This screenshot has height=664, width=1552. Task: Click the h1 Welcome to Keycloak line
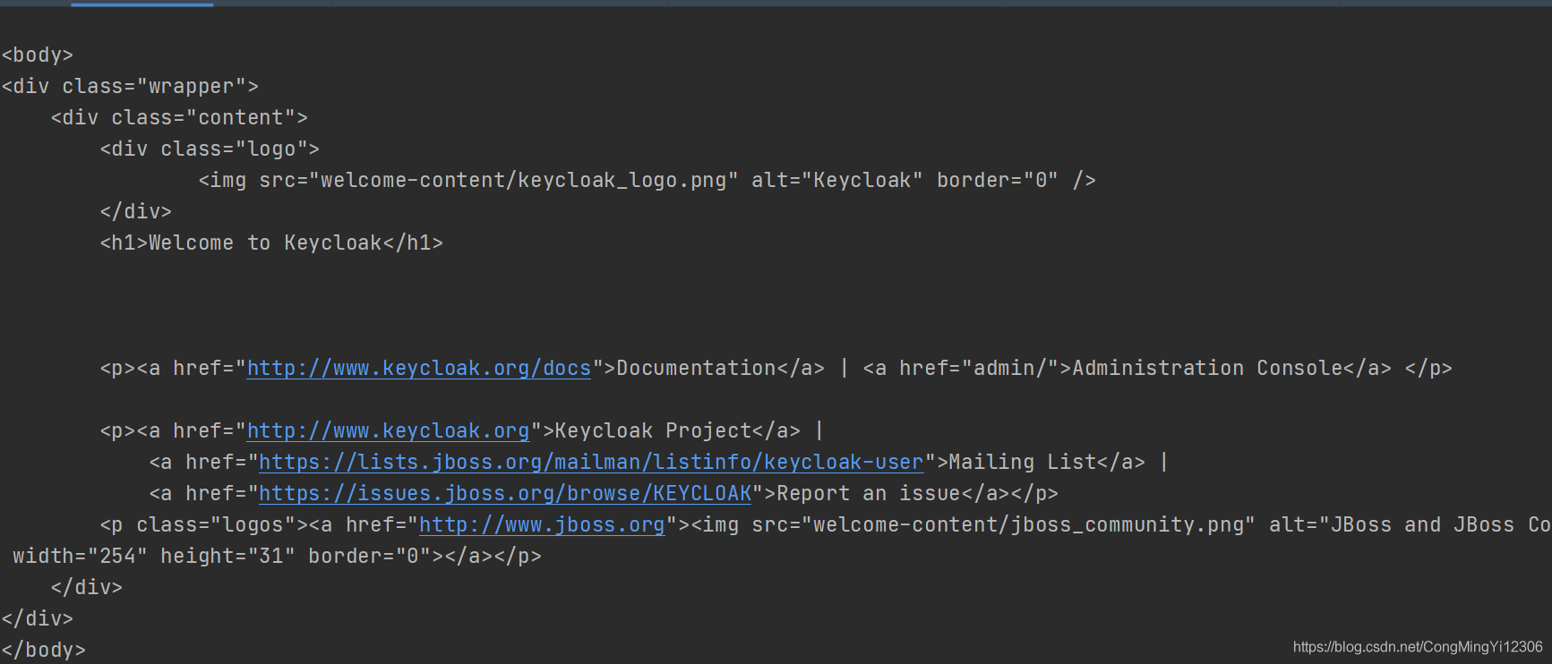[271, 243]
